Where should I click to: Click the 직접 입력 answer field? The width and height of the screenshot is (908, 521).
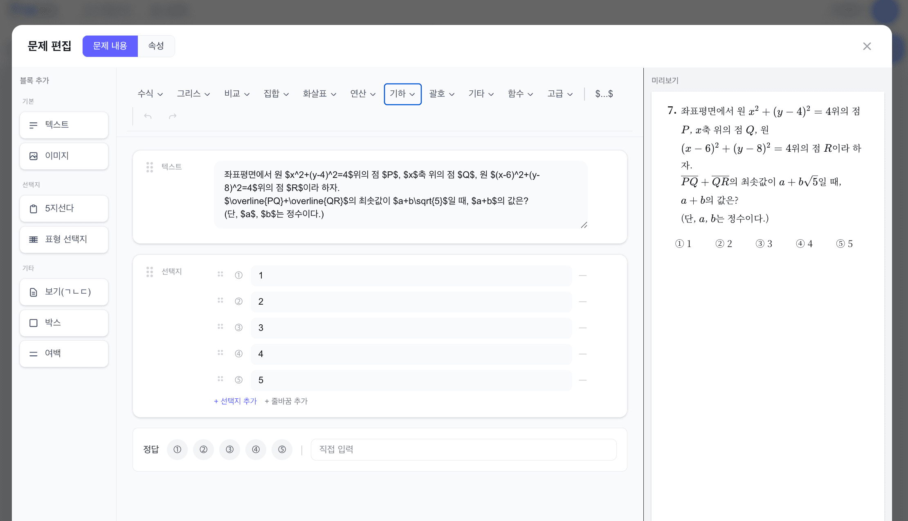click(463, 449)
